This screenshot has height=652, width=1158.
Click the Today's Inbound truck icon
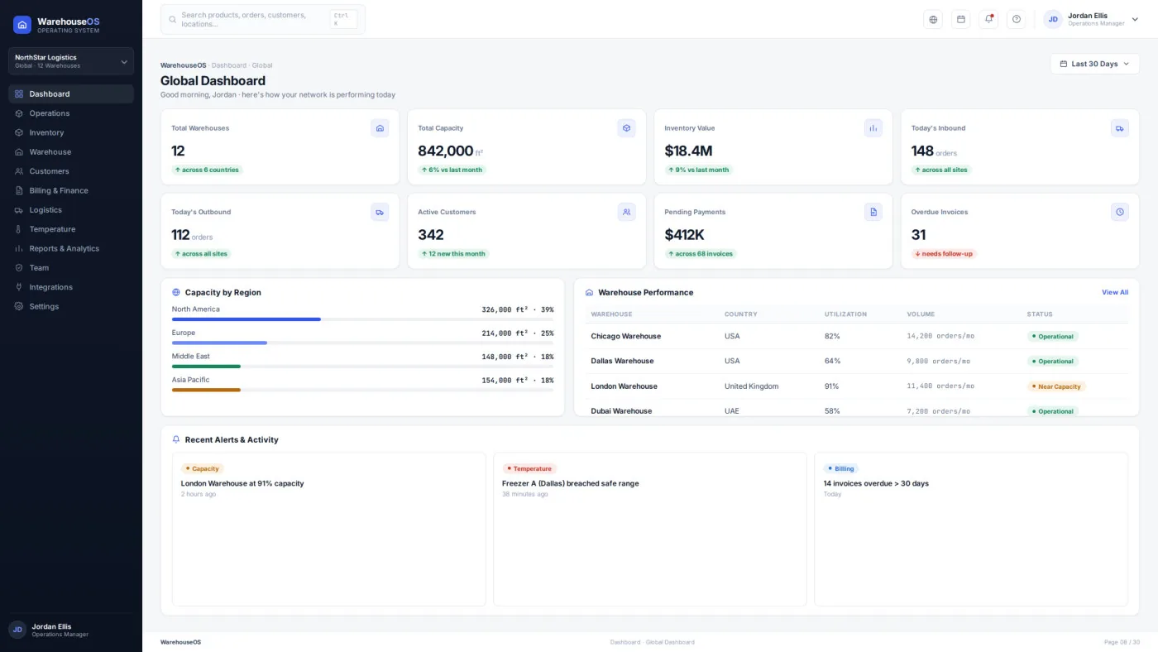click(x=1120, y=128)
